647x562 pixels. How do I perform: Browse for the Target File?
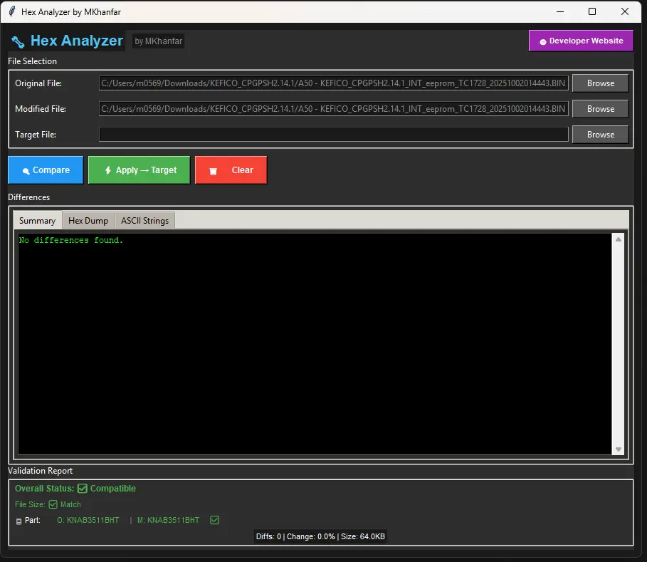click(x=600, y=135)
